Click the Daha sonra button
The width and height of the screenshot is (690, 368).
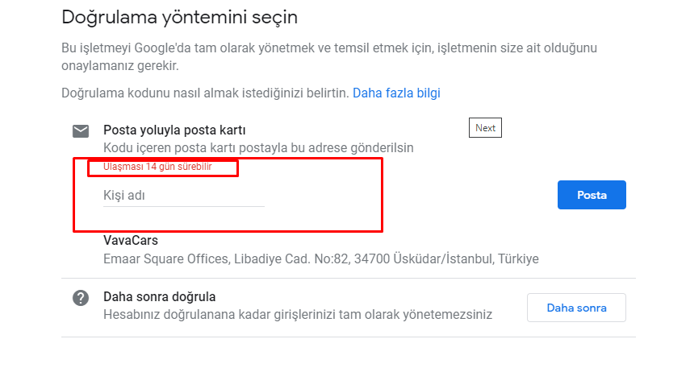[576, 308]
